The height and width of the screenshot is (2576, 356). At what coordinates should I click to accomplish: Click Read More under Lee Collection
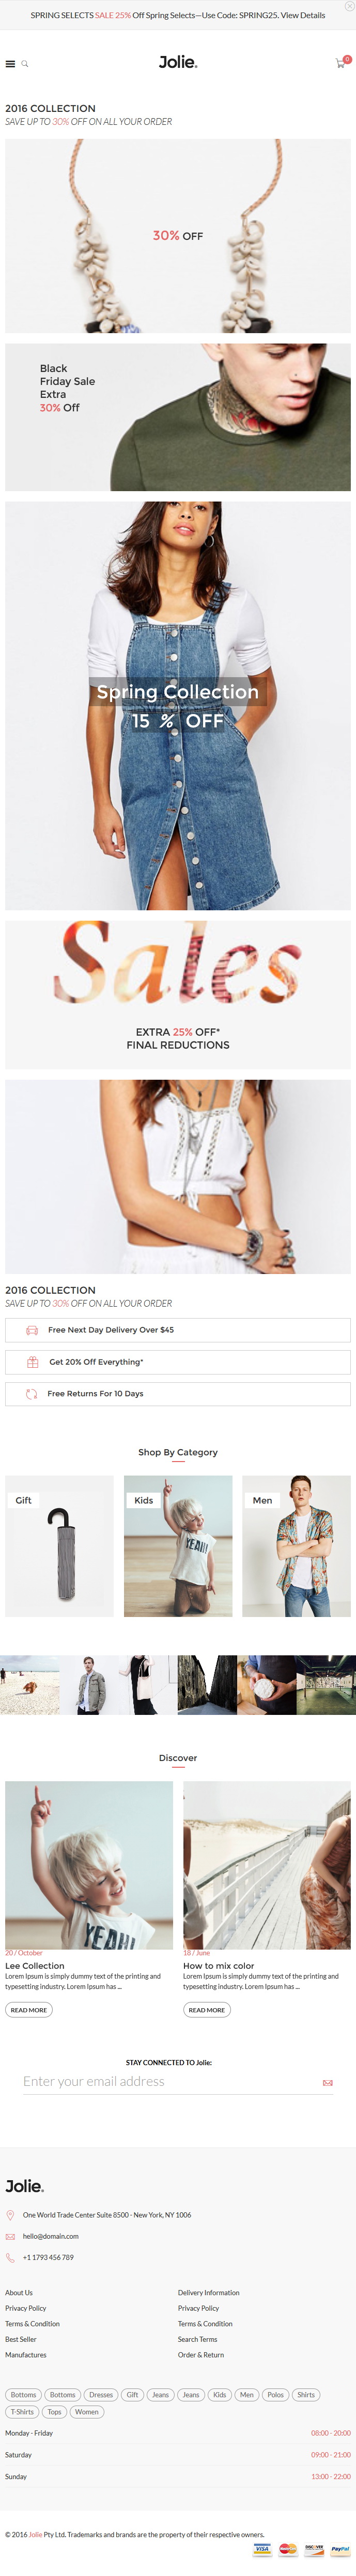click(x=29, y=2010)
